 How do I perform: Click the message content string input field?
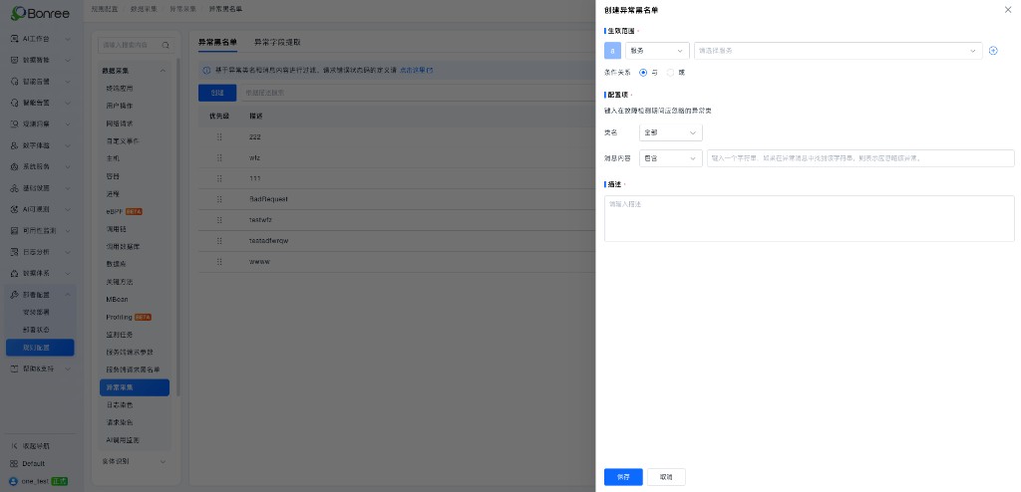[860, 158]
